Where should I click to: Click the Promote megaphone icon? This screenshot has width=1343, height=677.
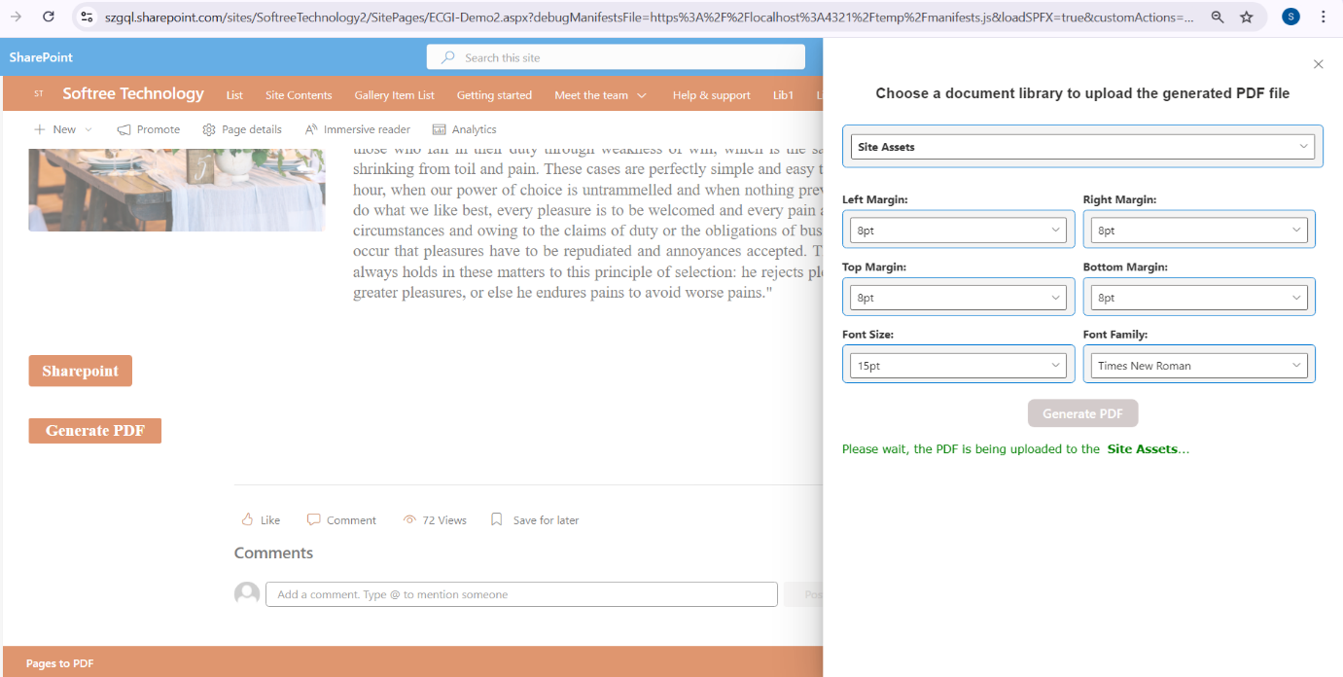tap(124, 129)
